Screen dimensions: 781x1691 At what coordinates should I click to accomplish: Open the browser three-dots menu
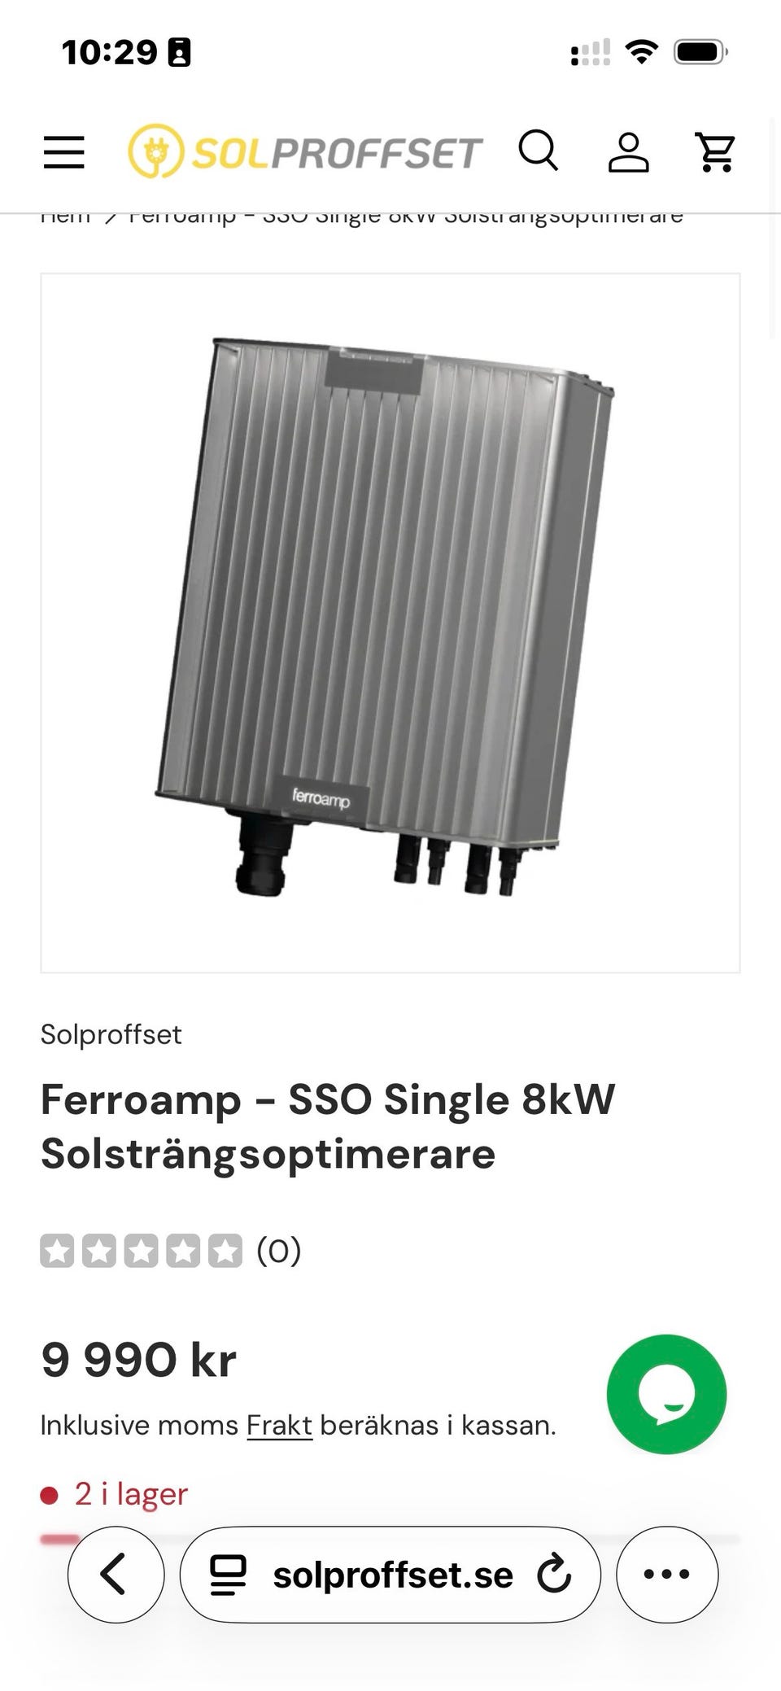tap(667, 1574)
